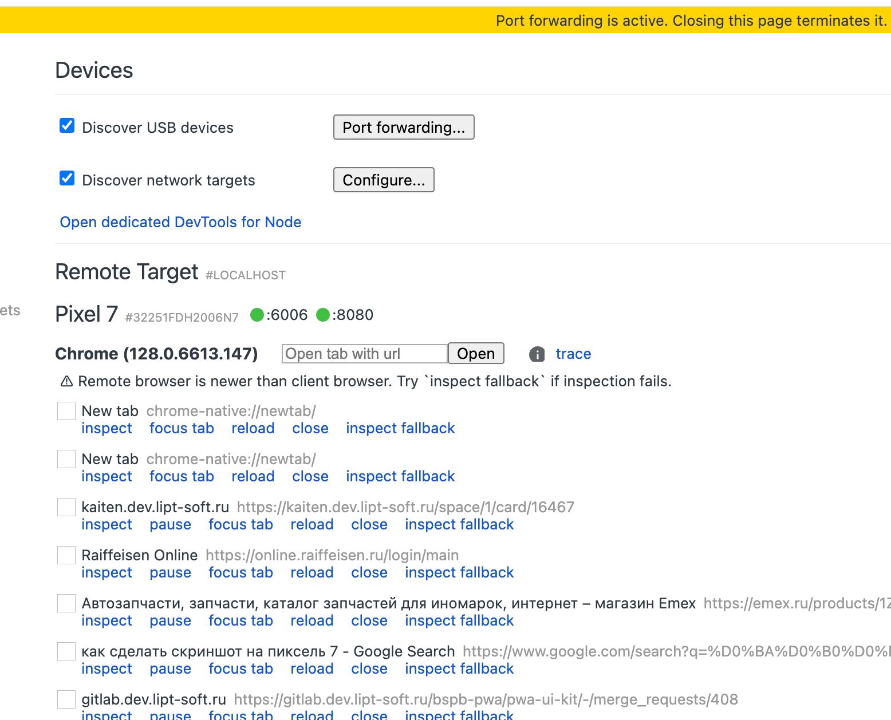Inspect fallback for Emex Автозапчасти page
Image resolution: width=891 pixels, height=720 pixels.
(x=459, y=620)
